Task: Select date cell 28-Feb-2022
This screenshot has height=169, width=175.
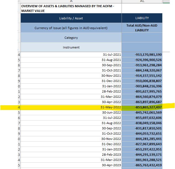Action: click(x=71, y=91)
